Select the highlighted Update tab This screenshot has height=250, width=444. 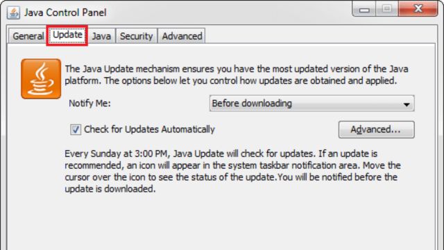(x=67, y=35)
